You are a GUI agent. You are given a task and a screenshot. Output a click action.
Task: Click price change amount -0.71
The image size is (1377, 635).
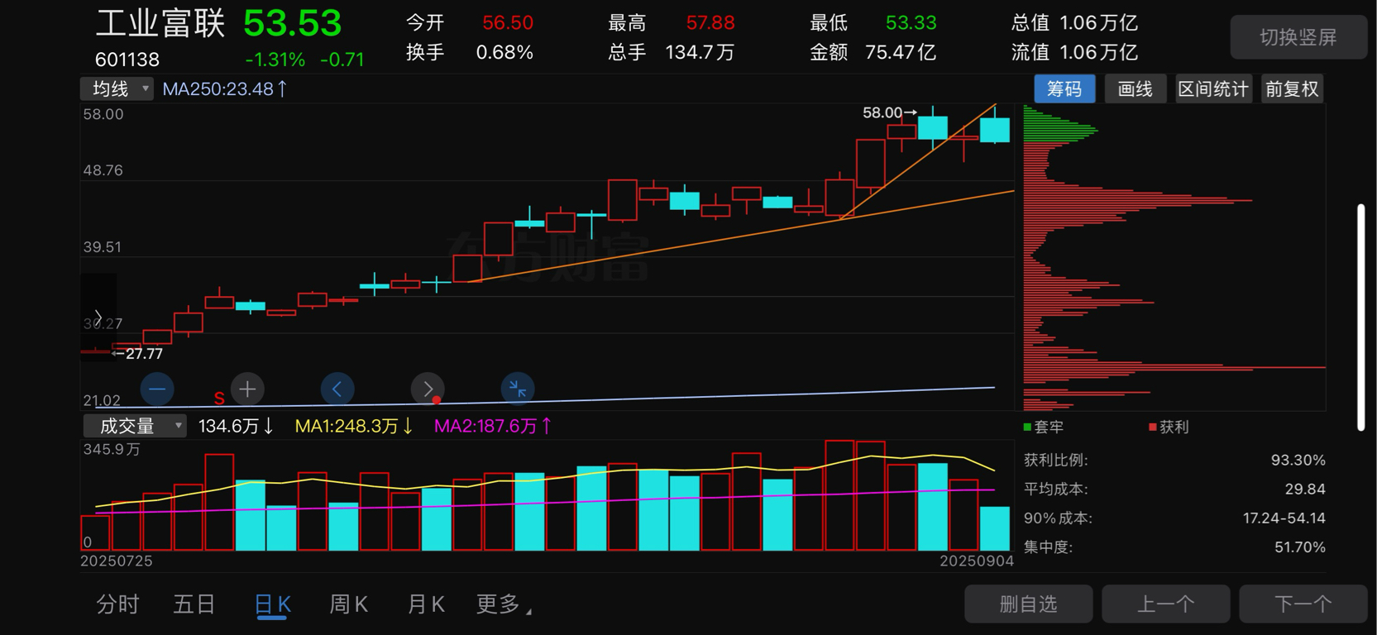(x=342, y=60)
